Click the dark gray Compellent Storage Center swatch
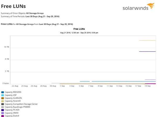 (3, 104)
